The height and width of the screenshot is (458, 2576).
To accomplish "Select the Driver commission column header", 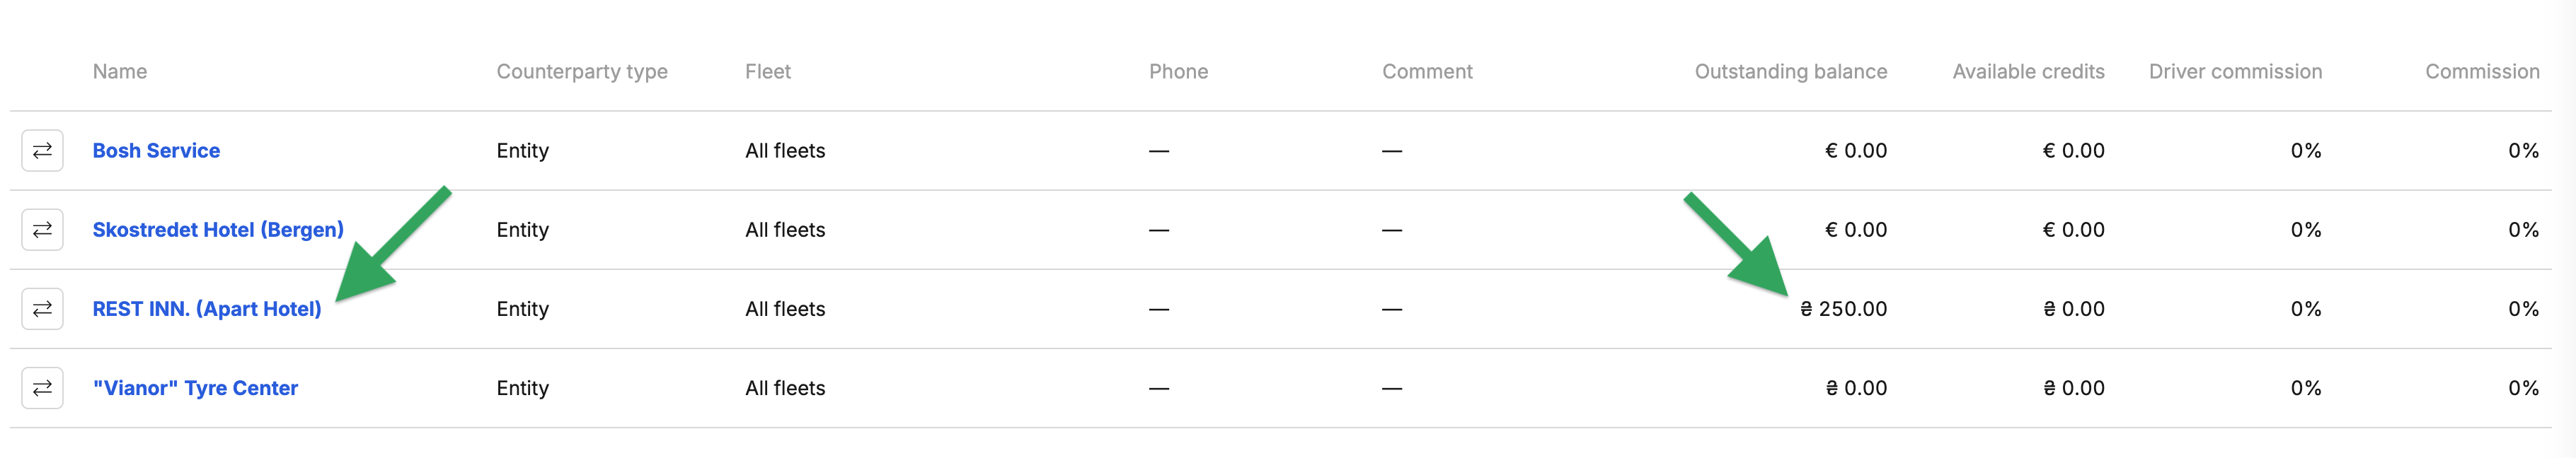I will click(x=2235, y=72).
